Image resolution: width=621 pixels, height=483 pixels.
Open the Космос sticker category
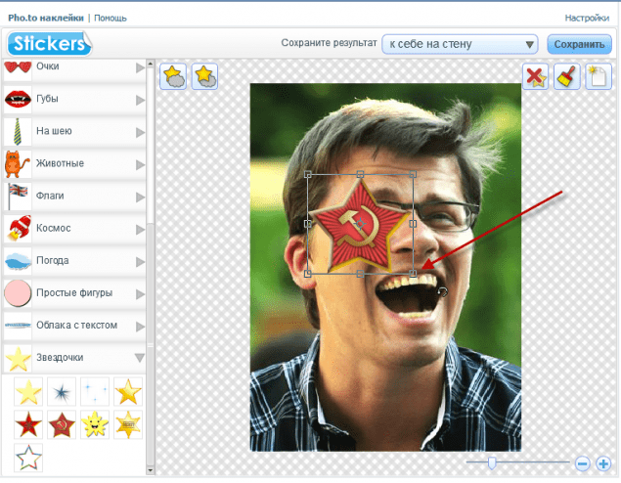(x=140, y=229)
